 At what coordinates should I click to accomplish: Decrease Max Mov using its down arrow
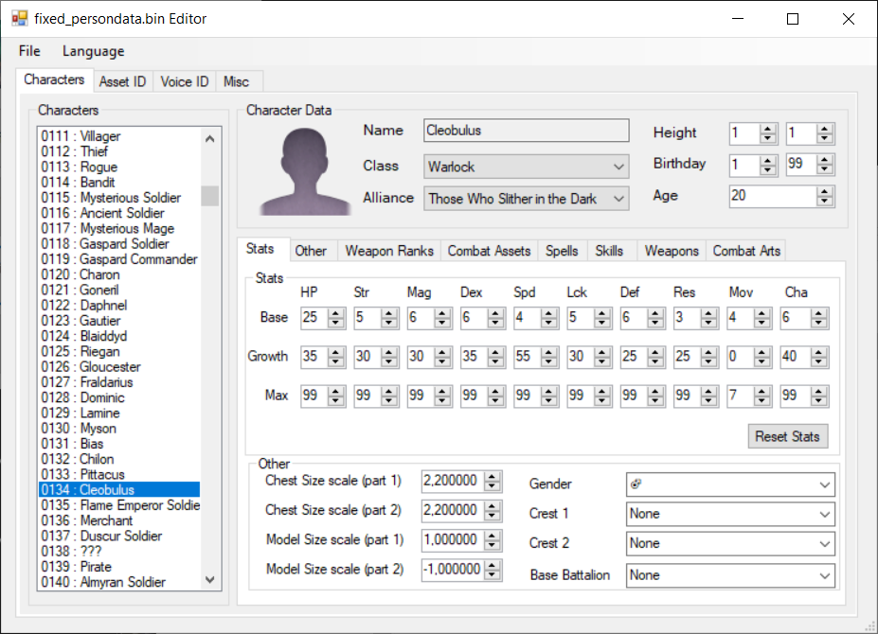762,398
